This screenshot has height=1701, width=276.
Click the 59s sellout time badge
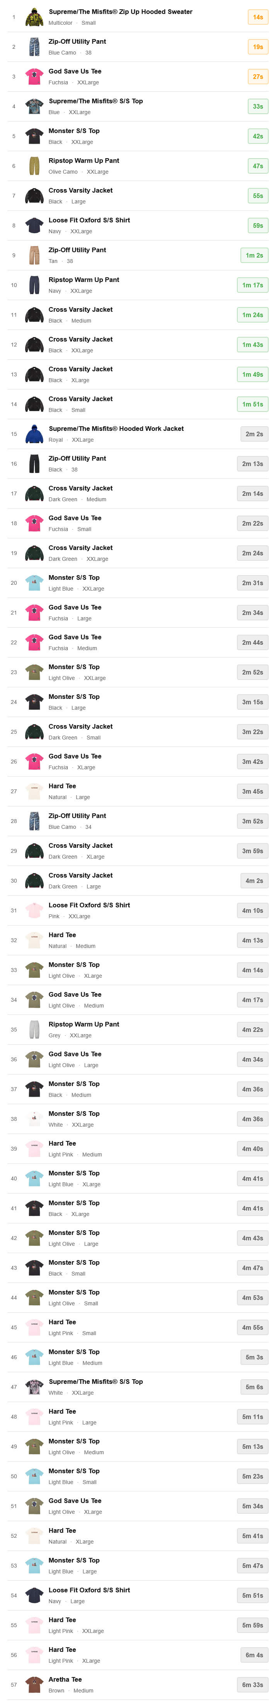pyautogui.click(x=257, y=226)
